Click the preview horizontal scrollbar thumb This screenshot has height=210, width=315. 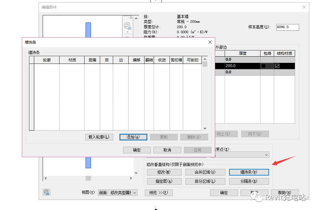pyautogui.click(x=88, y=178)
